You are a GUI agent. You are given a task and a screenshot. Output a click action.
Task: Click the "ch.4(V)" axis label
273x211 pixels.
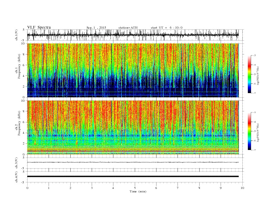[16, 177]
